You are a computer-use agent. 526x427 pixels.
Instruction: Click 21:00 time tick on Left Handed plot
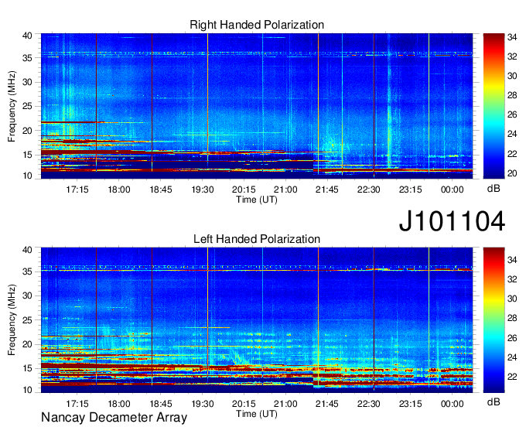285,404
